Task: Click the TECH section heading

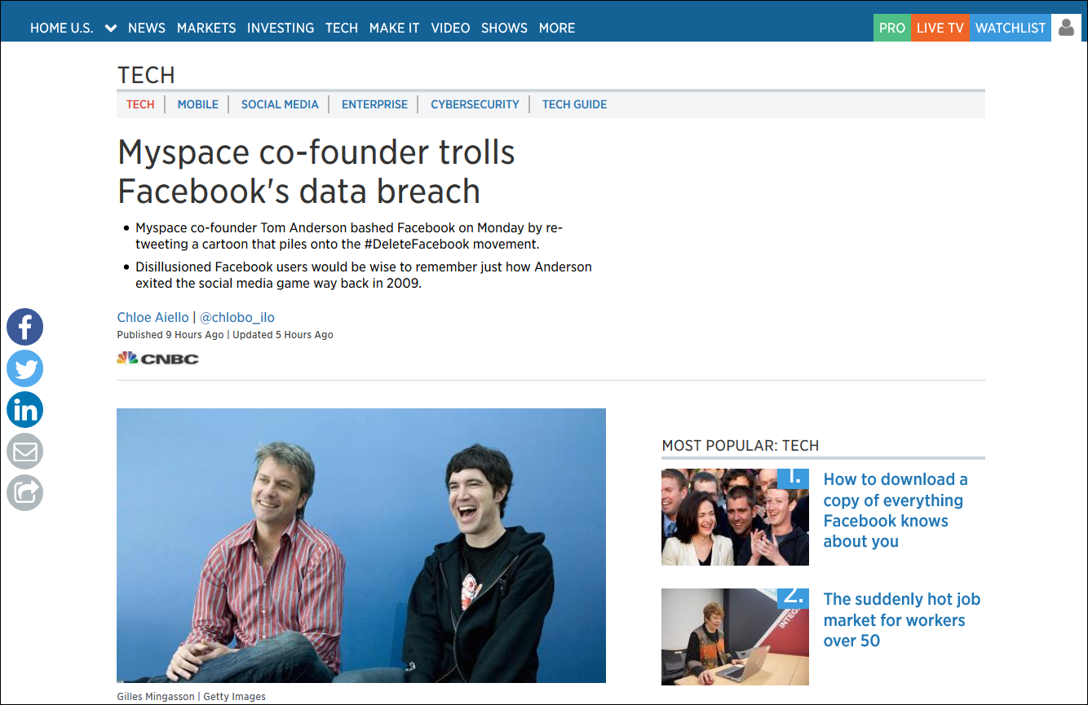Action: pyautogui.click(x=146, y=75)
